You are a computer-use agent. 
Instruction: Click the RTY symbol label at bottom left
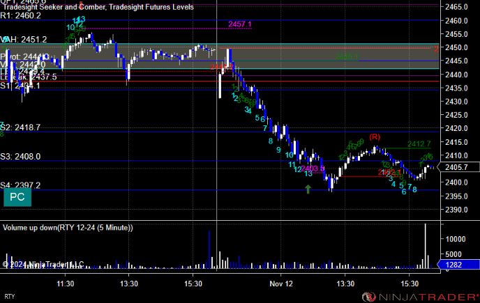pos(10,296)
